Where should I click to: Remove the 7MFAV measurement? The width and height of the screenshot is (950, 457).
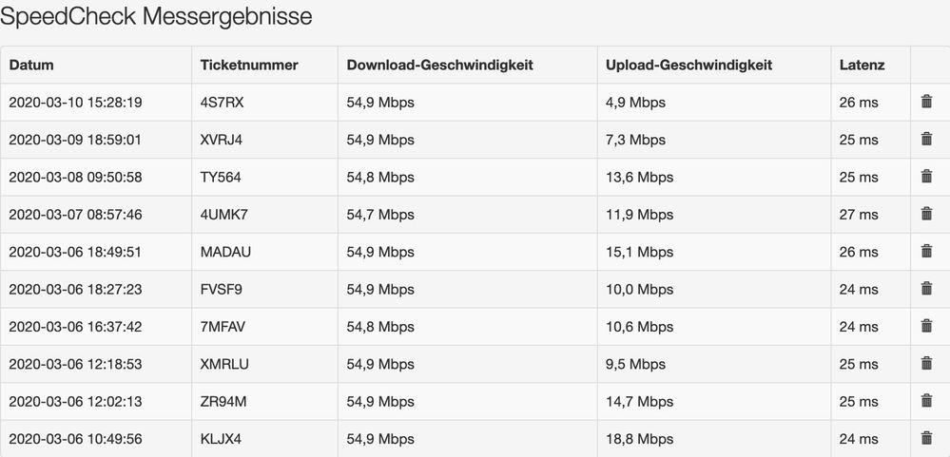pos(926,326)
